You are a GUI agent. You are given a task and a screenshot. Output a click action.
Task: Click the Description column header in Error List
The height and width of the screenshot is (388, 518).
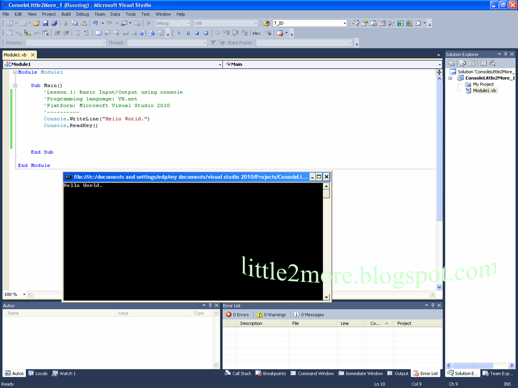click(263, 323)
